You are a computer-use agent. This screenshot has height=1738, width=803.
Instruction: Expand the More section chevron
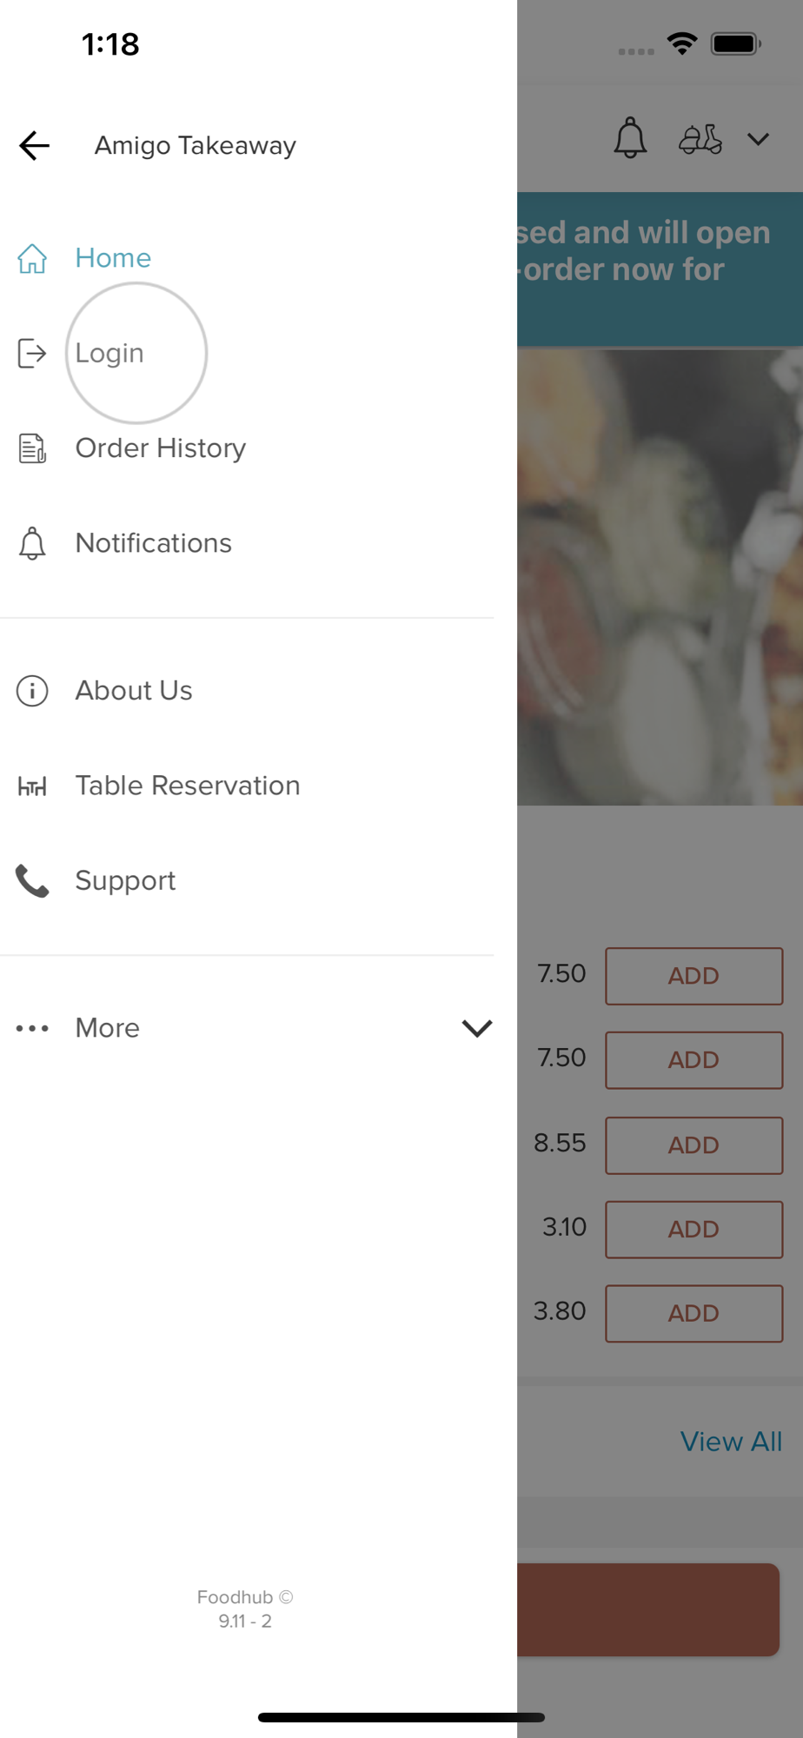(476, 1028)
